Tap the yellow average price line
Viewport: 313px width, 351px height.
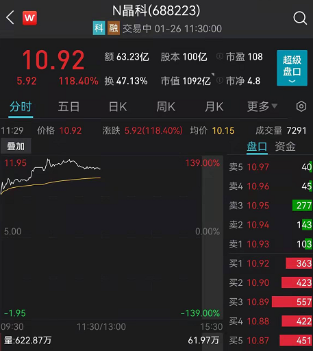[x=51, y=186]
